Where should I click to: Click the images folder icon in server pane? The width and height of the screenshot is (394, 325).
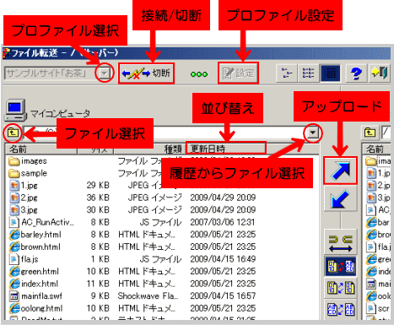pyautogui.click(x=371, y=161)
